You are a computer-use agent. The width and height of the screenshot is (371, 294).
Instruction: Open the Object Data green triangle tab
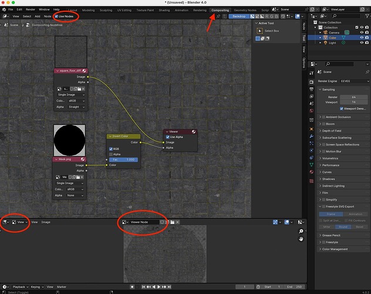coord(311,165)
